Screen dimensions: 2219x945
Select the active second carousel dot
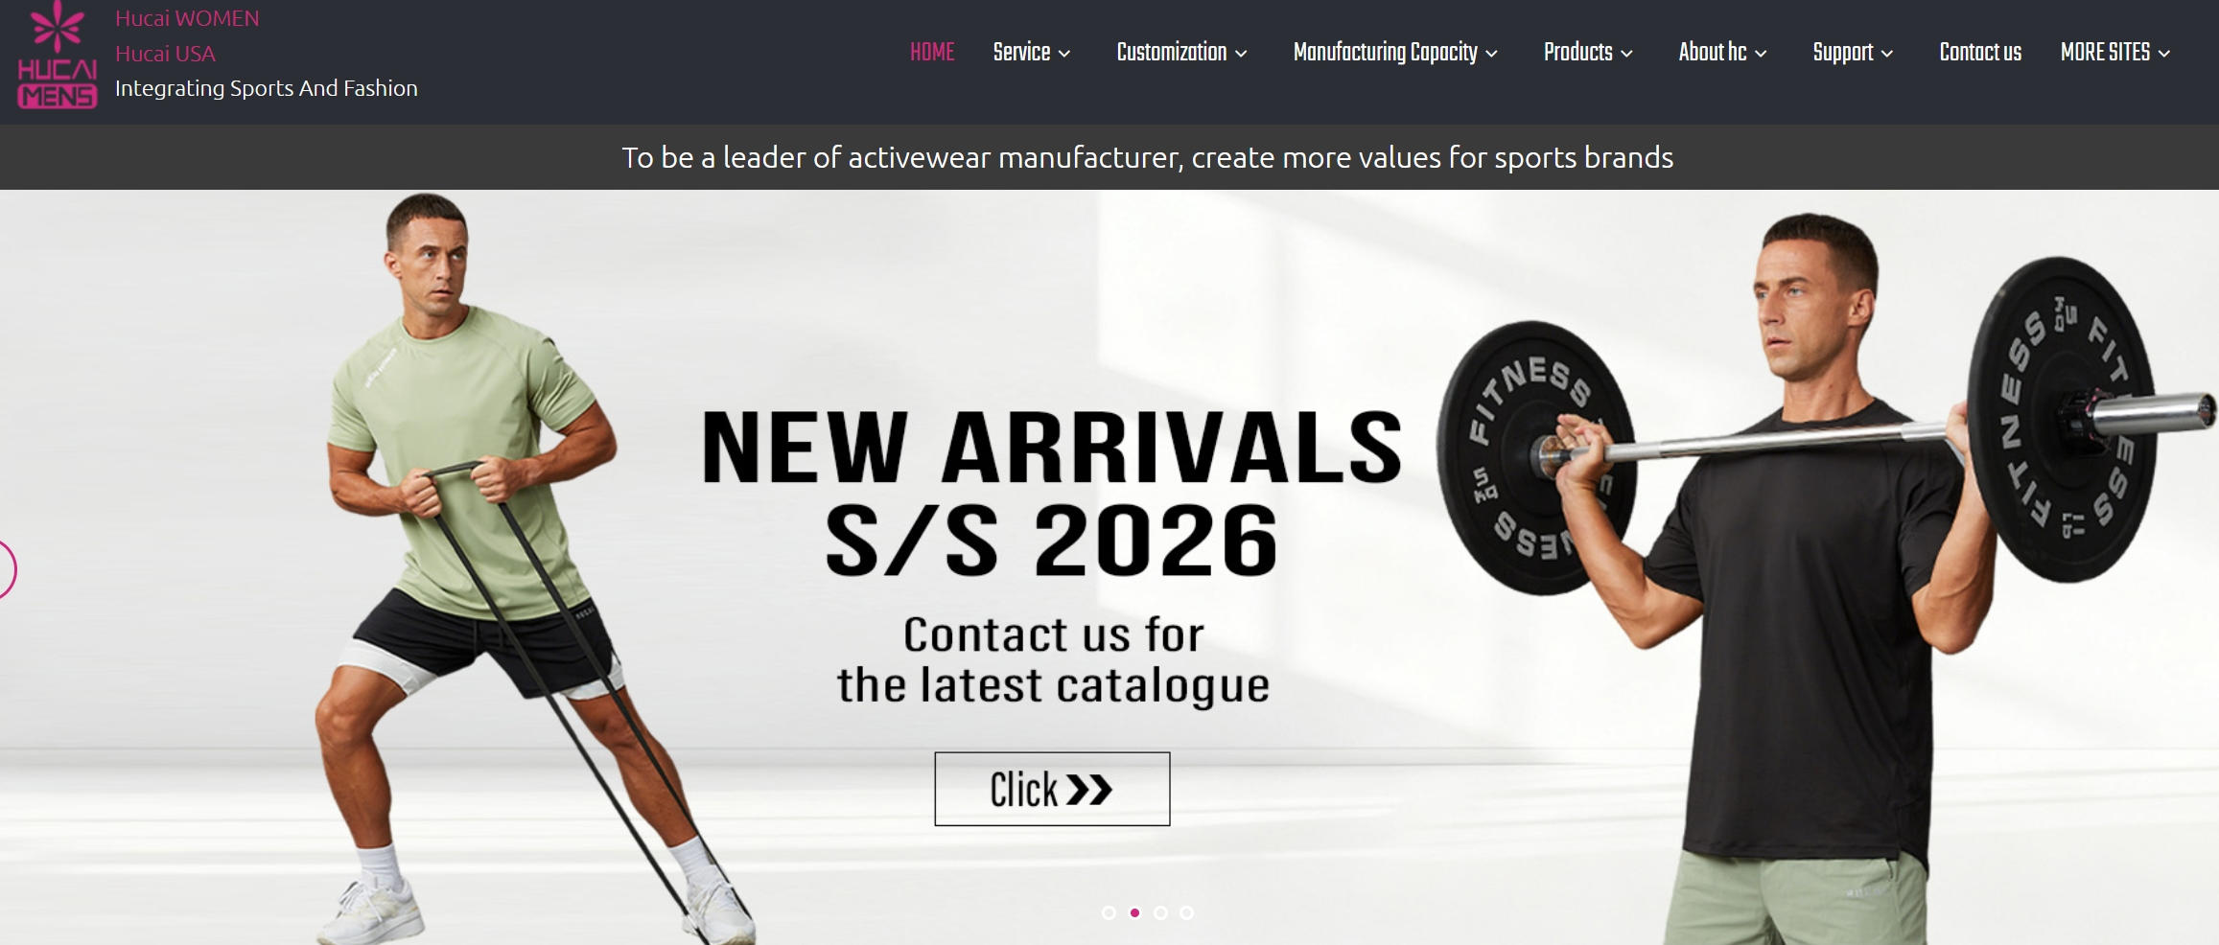[x=1134, y=912]
